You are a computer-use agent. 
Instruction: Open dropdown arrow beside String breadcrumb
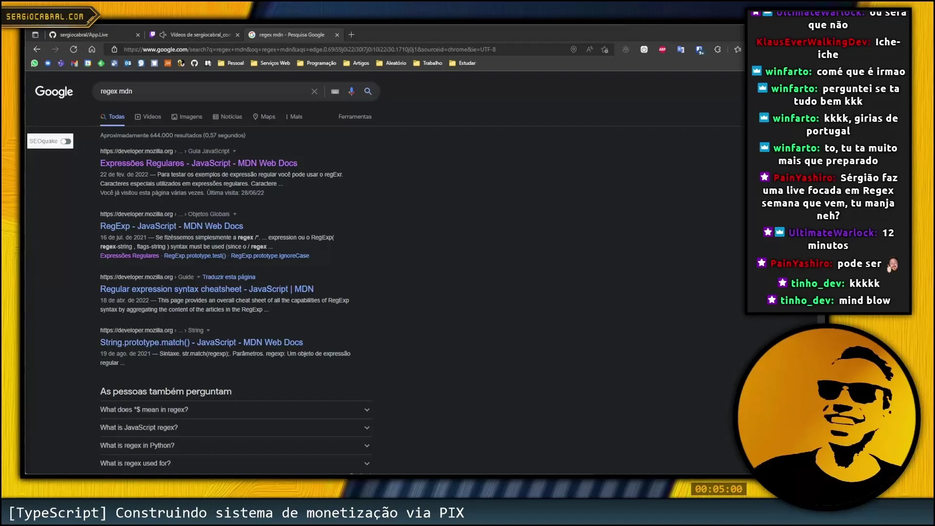208,331
